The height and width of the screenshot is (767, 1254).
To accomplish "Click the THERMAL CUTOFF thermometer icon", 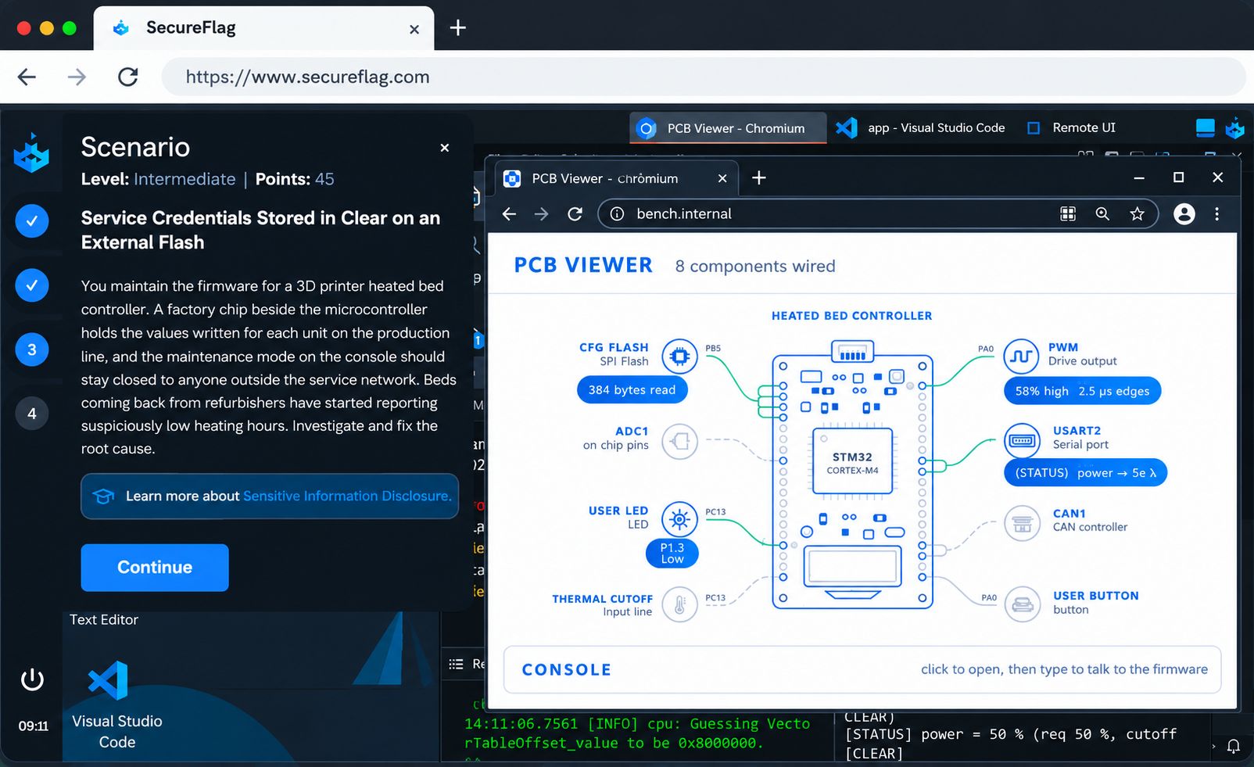I will point(679,604).
